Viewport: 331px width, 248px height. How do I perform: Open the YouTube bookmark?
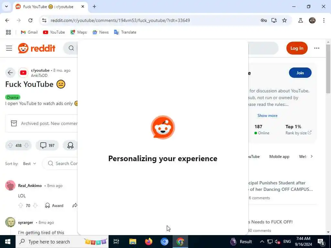click(54, 32)
